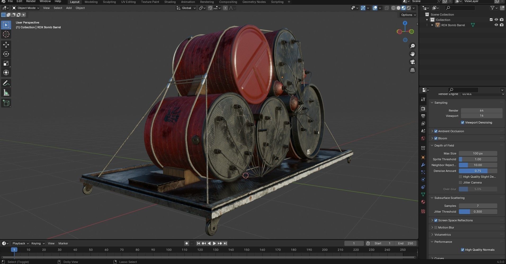Screen dimensions: 506x264
Task: Activate the 3D Cursor tool
Action: click(x=6, y=34)
